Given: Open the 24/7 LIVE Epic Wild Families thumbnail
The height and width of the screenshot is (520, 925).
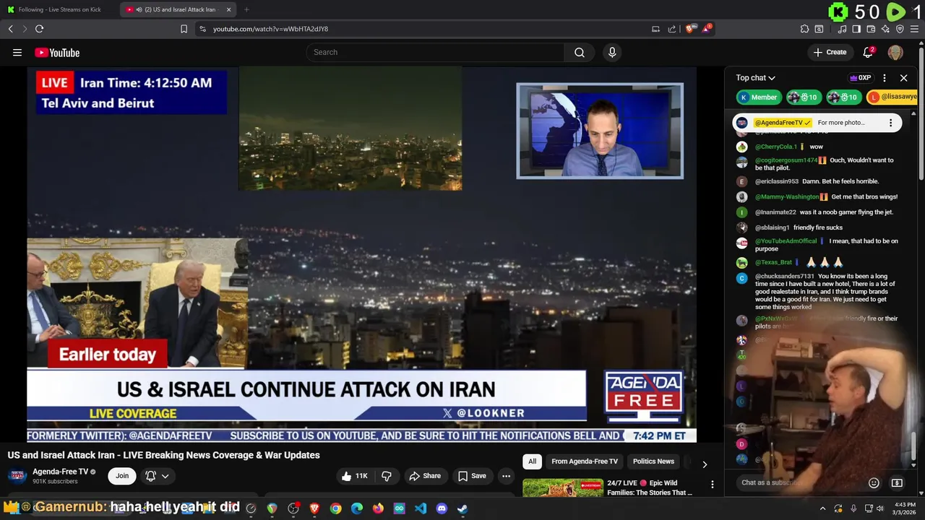Looking at the screenshot, I should click(563, 489).
